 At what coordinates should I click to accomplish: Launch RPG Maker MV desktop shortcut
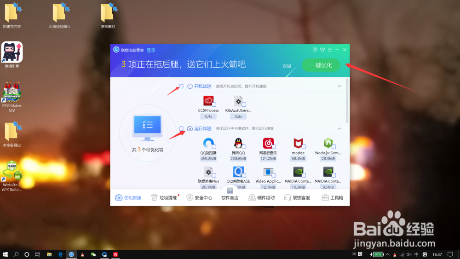click(12, 97)
